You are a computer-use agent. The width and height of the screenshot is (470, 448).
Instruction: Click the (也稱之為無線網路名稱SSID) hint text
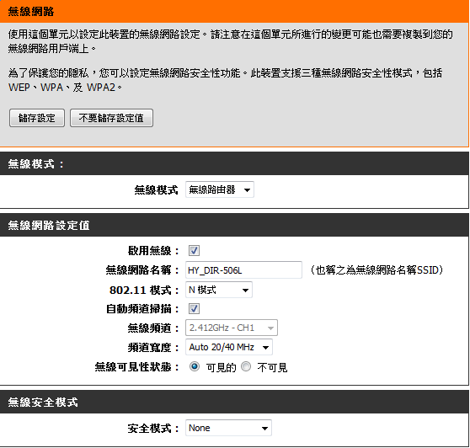click(377, 270)
